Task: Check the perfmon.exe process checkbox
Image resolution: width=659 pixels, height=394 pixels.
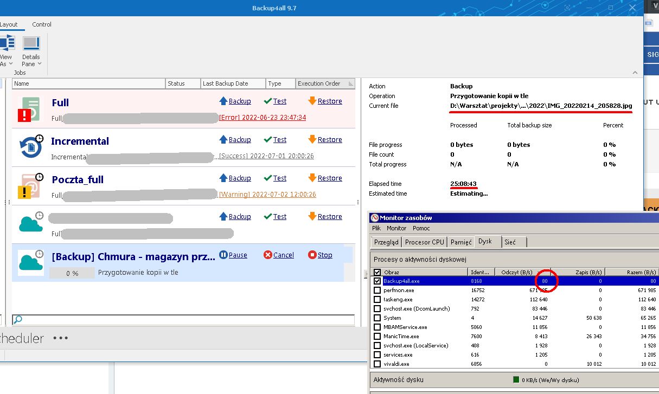Action: tap(378, 290)
